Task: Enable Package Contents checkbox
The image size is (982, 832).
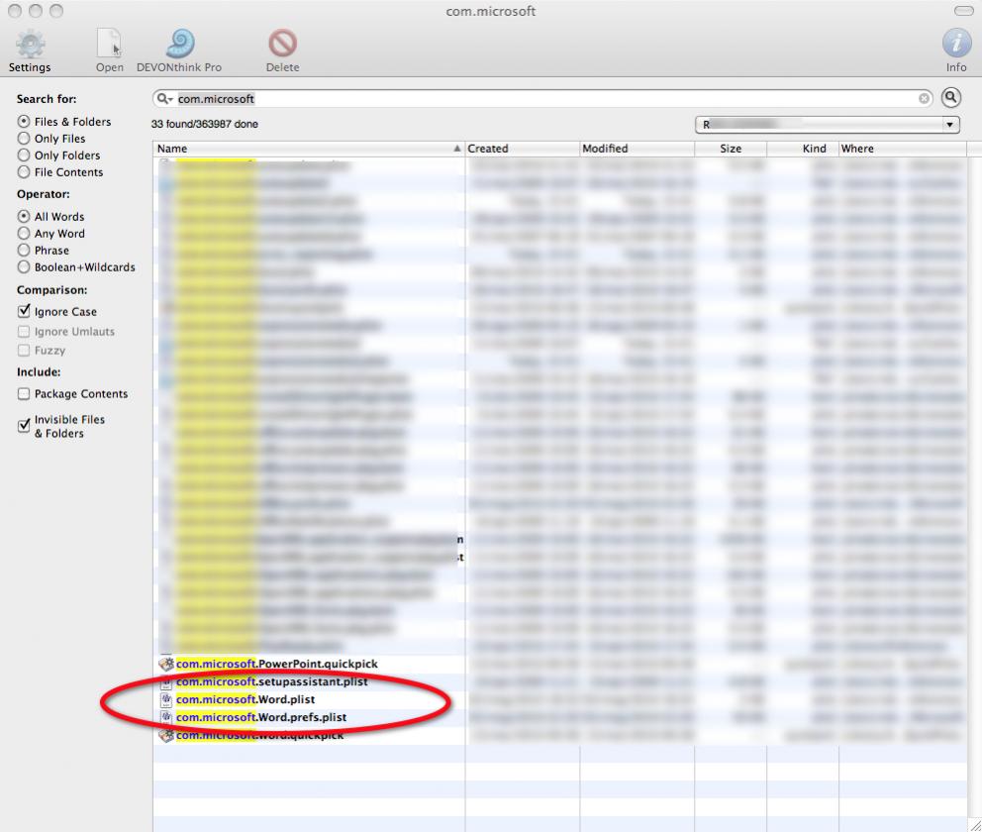Action: (x=24, y=393)
